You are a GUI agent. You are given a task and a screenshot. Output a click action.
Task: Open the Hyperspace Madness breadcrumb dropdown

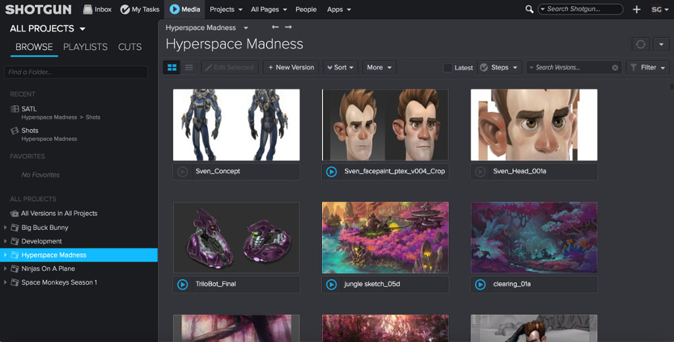click(x=246, y=28)
